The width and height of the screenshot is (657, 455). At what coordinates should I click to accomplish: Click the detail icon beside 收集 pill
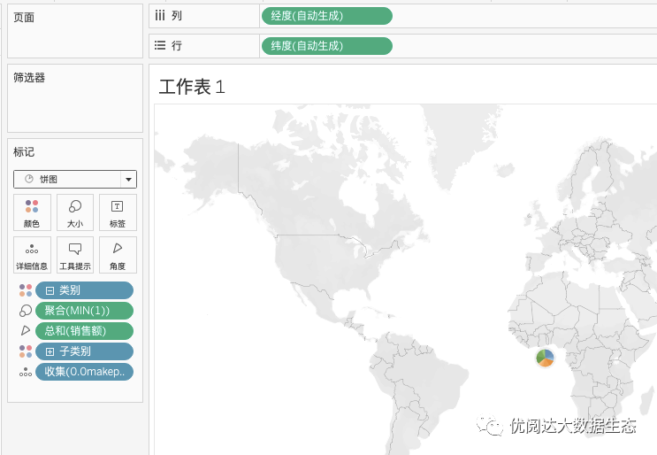pos(26,372)
